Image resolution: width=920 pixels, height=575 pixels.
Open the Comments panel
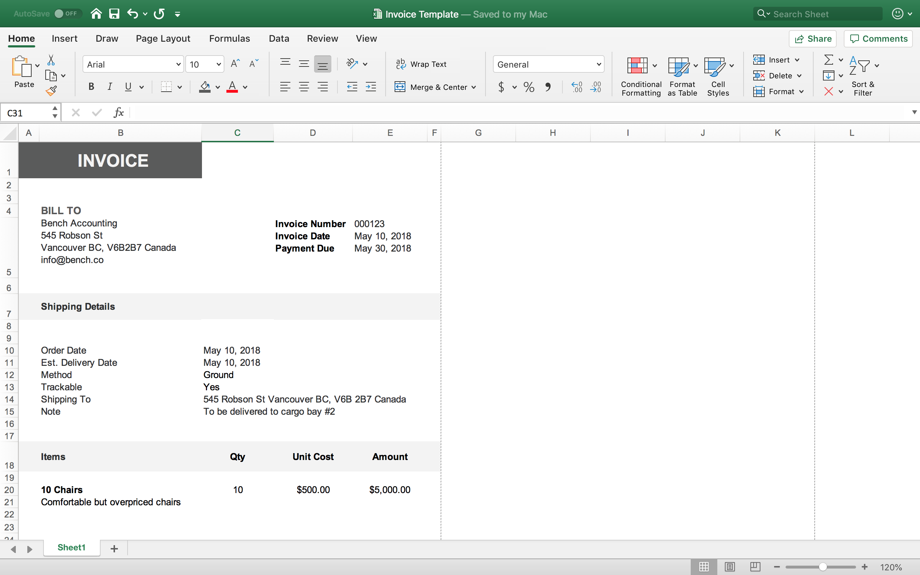pos(878,38)
